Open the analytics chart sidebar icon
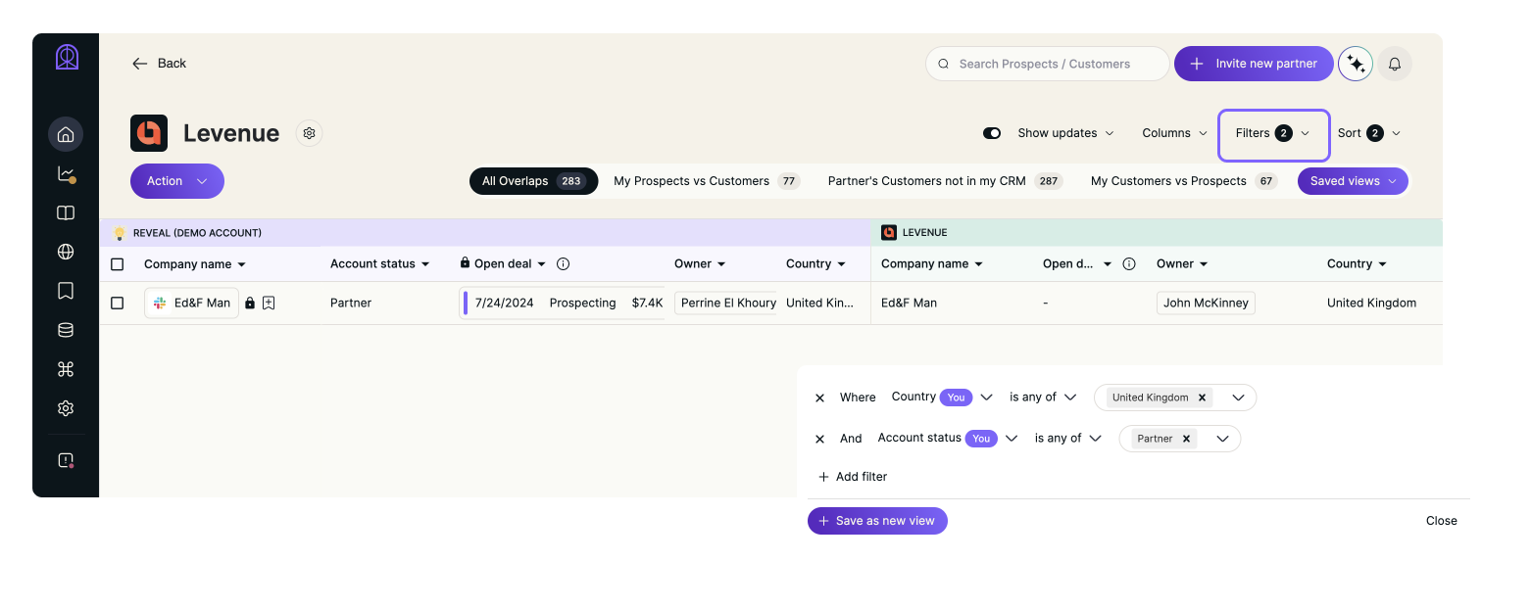 66,174
